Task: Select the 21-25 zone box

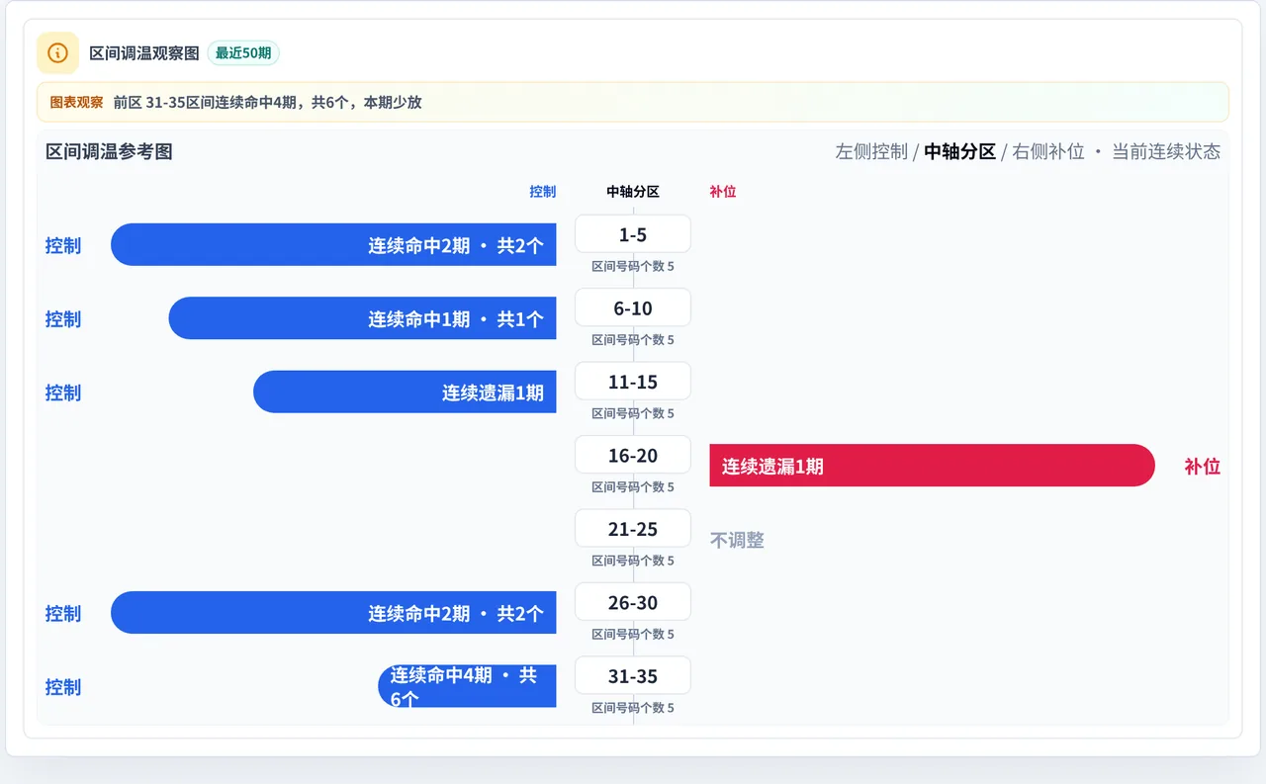Action: (x=633, y=529)
